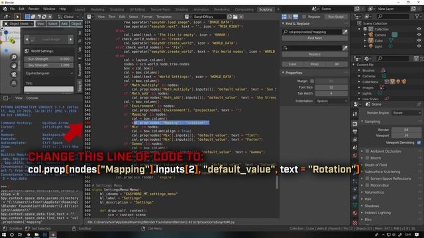Click eyedropper icon next to find field
The image size is (424, 238).
(x=344, y=32)
